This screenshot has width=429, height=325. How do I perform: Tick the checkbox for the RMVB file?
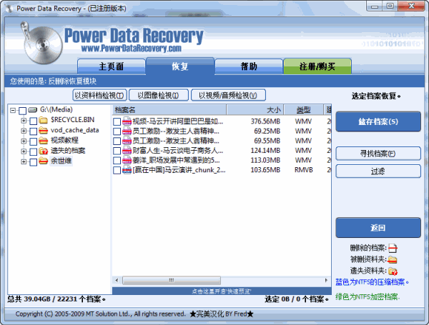pos(117,171)
